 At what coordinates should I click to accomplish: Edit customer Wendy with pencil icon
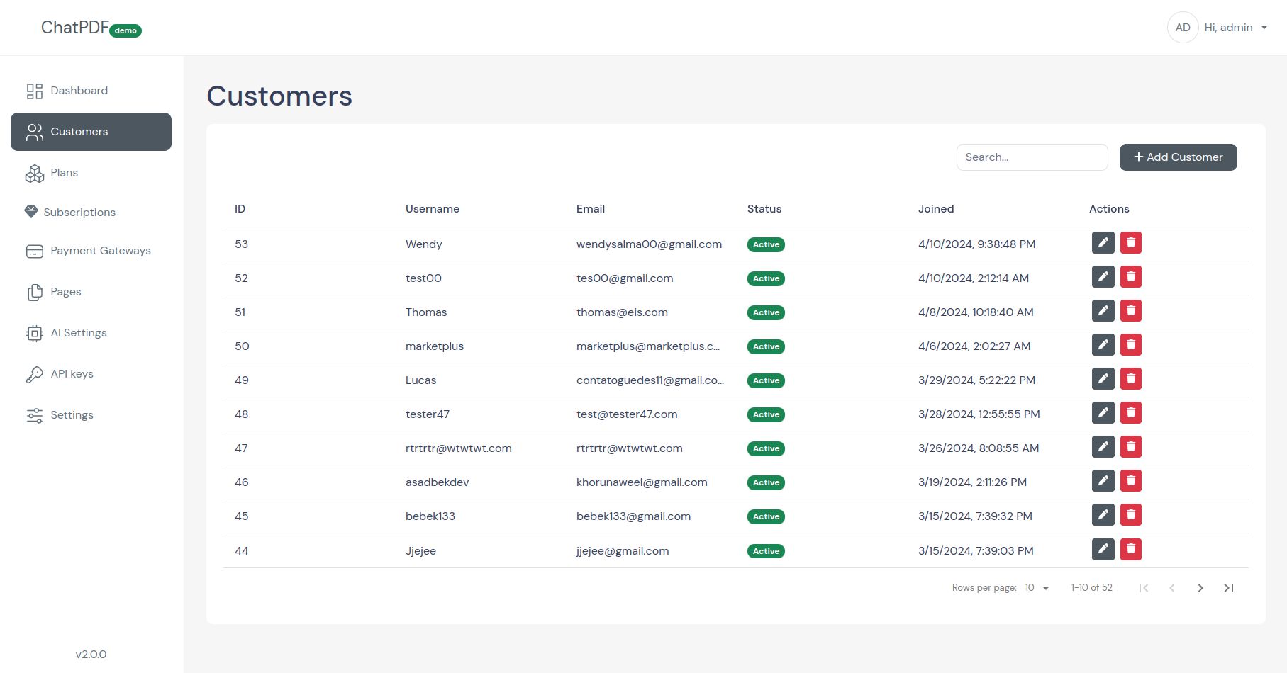pos(1103,243)
